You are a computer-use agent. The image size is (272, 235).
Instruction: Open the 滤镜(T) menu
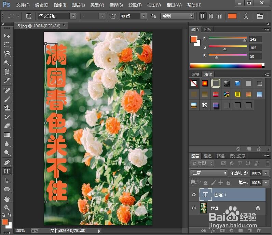coord(135,5)
